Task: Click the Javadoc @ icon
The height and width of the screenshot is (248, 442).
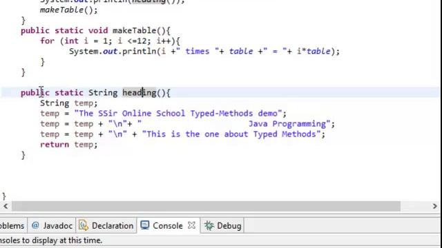Action: [x=35, y=225]
